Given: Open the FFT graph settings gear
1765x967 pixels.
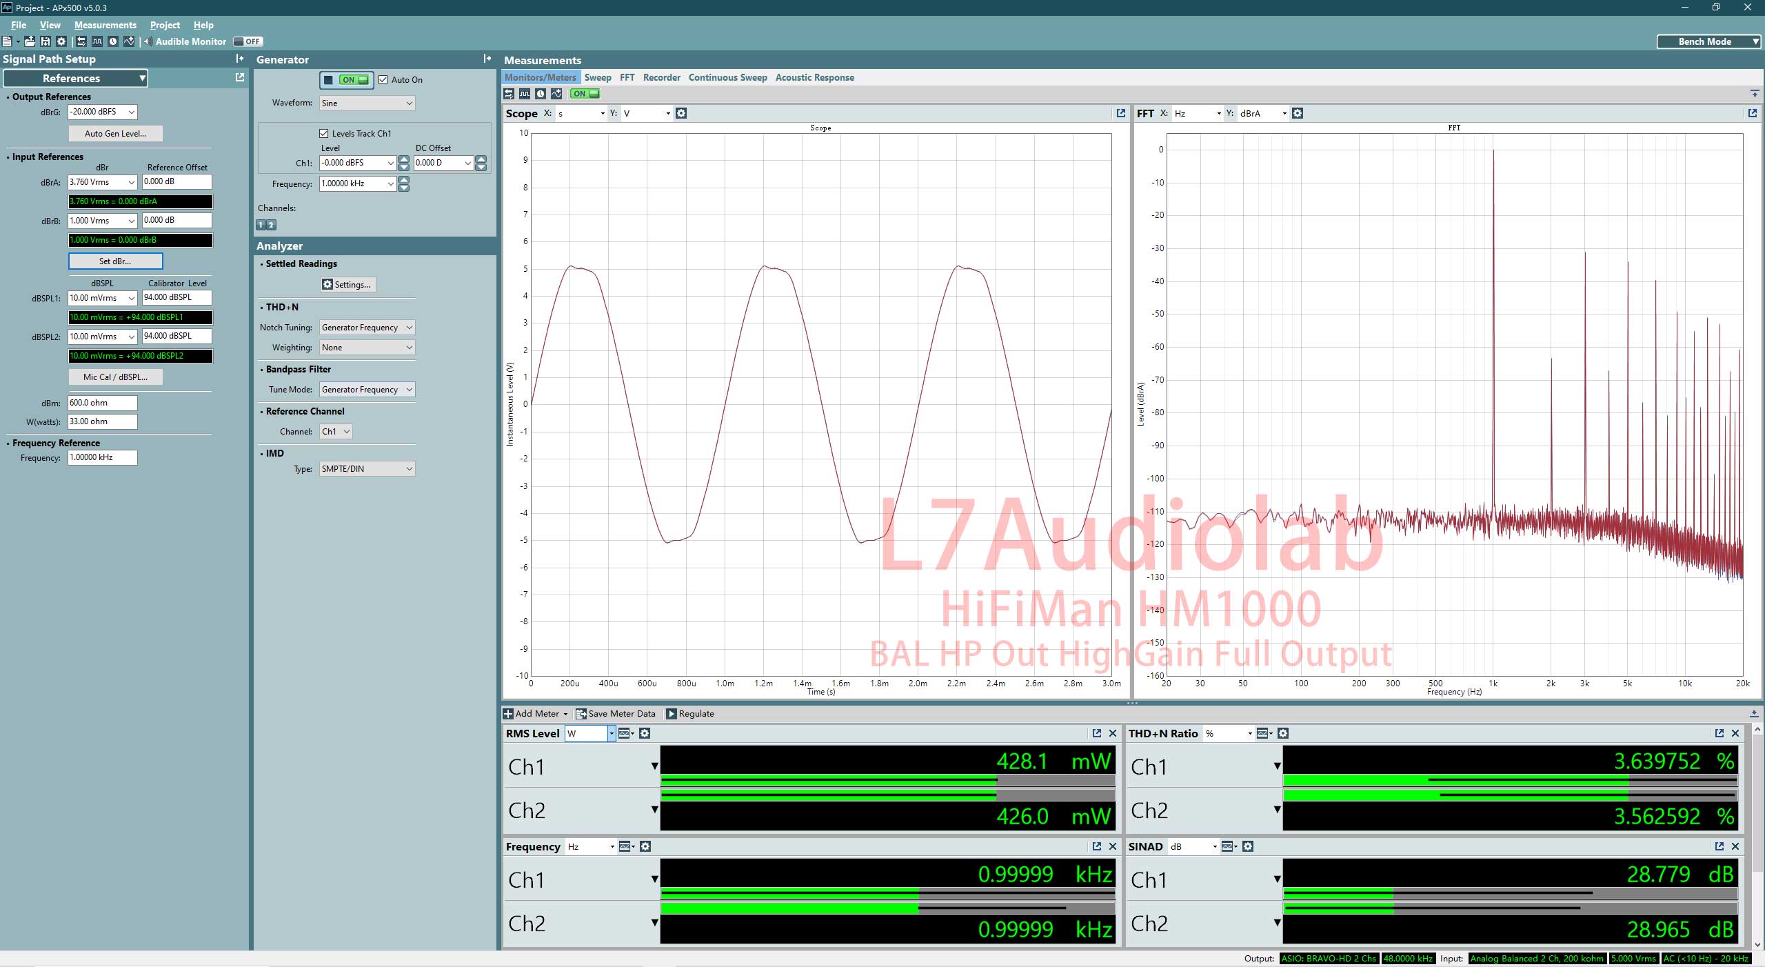Looking at the screenshot, I should click(1298, 113).
